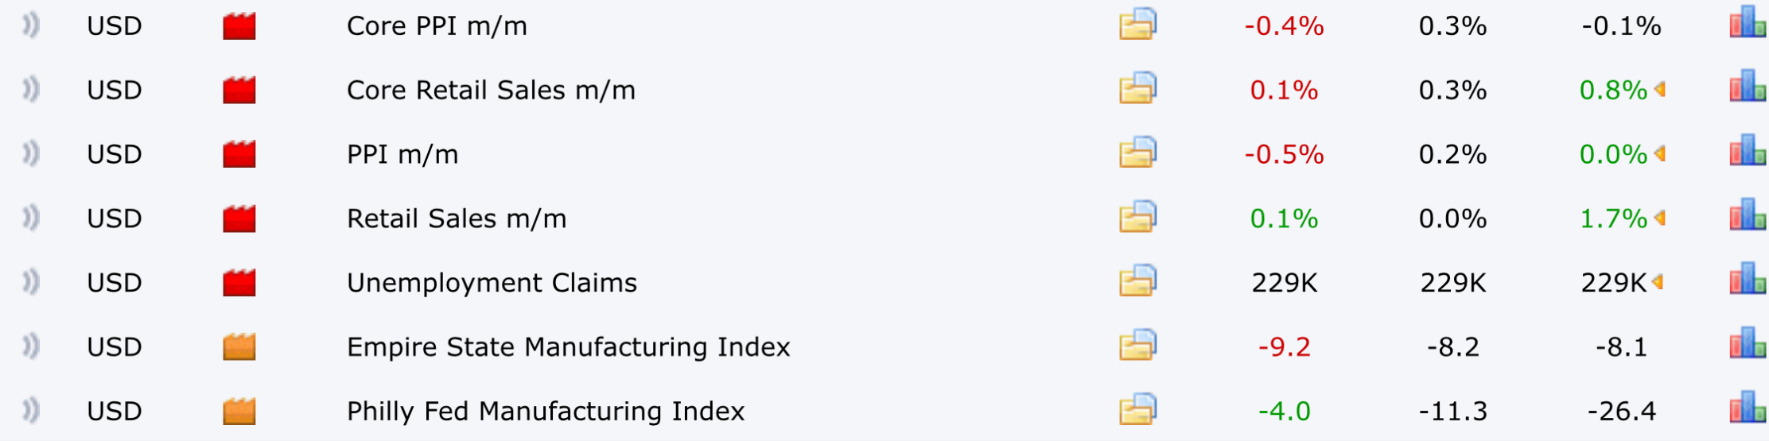Click the Core Retail Sales m/m event name
The width and height of the screenshot is (1769, 441).
coord(491,90)
